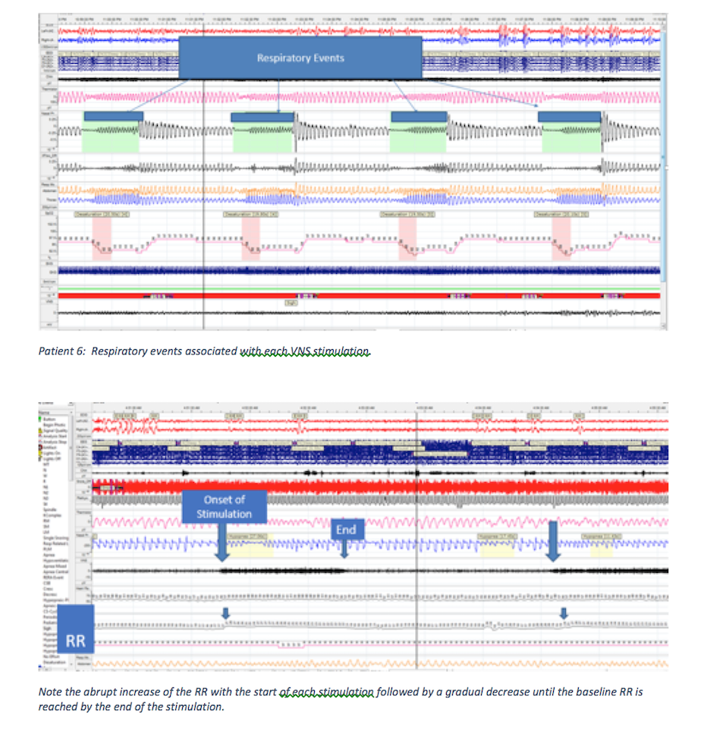
Task: Click the Respiratory Events callout box
Action: [x=300, y=58]
